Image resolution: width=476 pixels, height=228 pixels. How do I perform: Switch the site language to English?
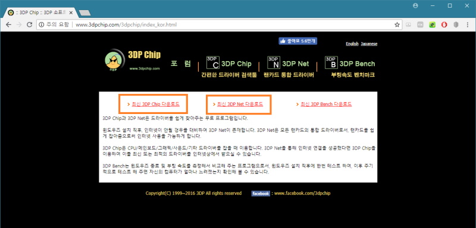click(x=352, y=43)
